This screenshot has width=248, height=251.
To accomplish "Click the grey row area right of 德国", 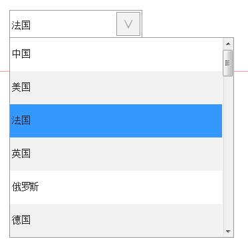I will 126,220.
